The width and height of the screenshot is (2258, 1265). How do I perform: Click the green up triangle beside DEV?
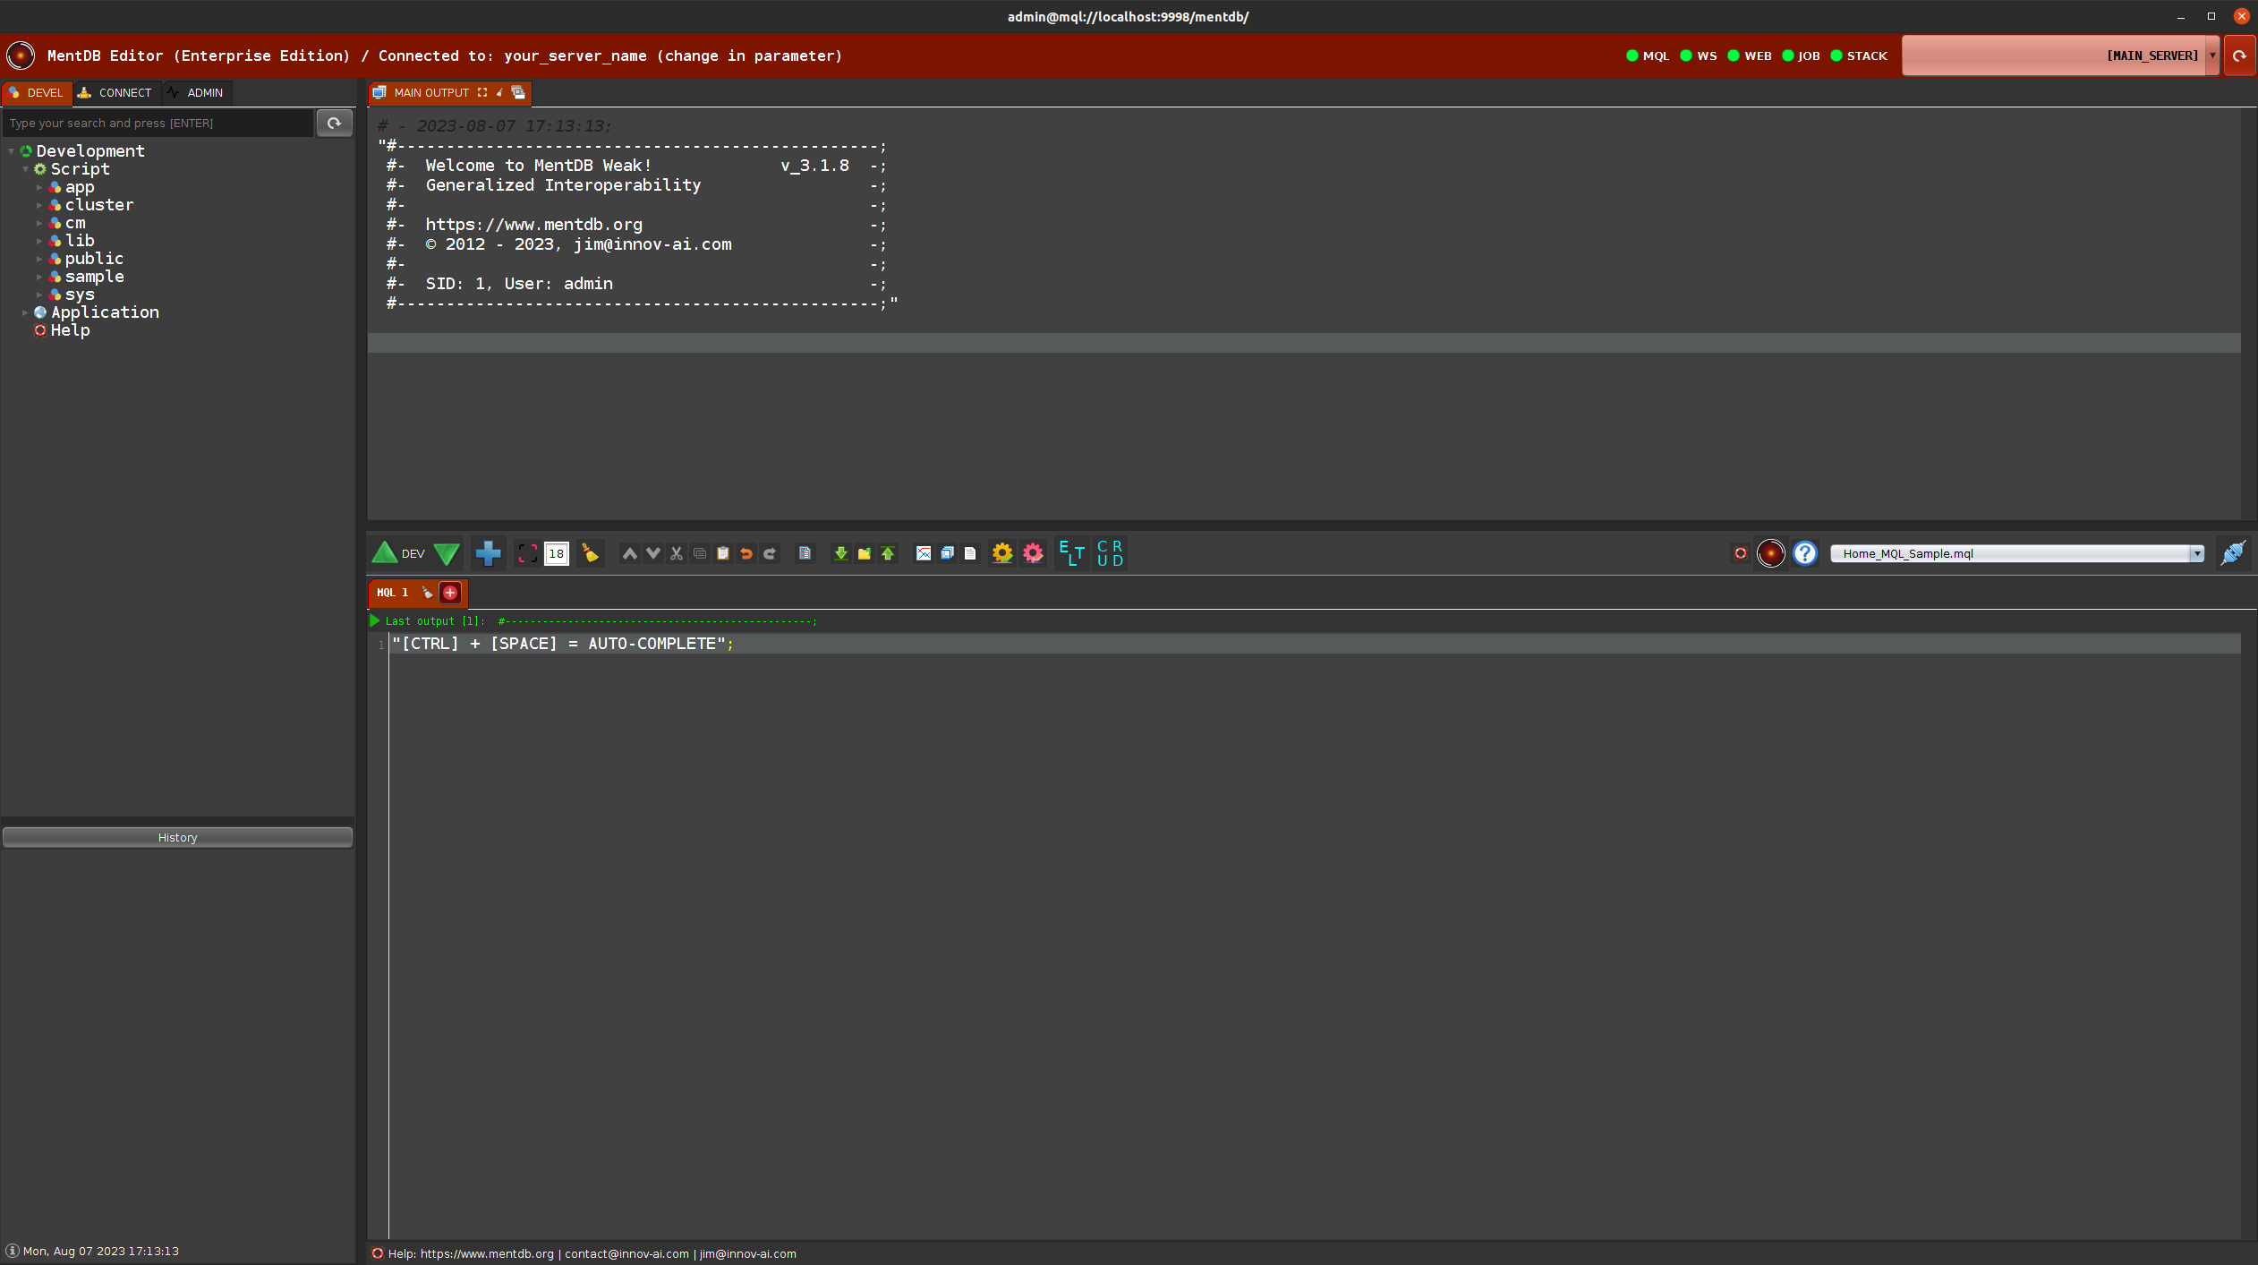pyautogui.click(x=385, y=553)
